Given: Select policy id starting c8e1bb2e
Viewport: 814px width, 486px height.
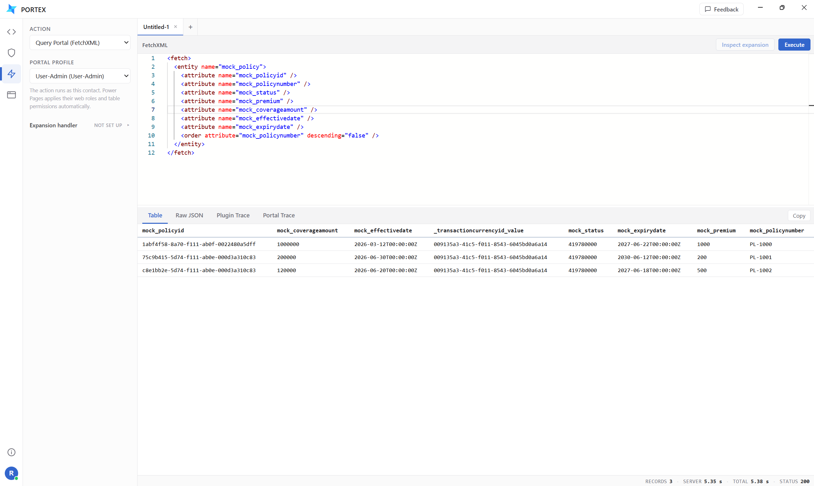Looking at the screenshot, I should 199,270.
